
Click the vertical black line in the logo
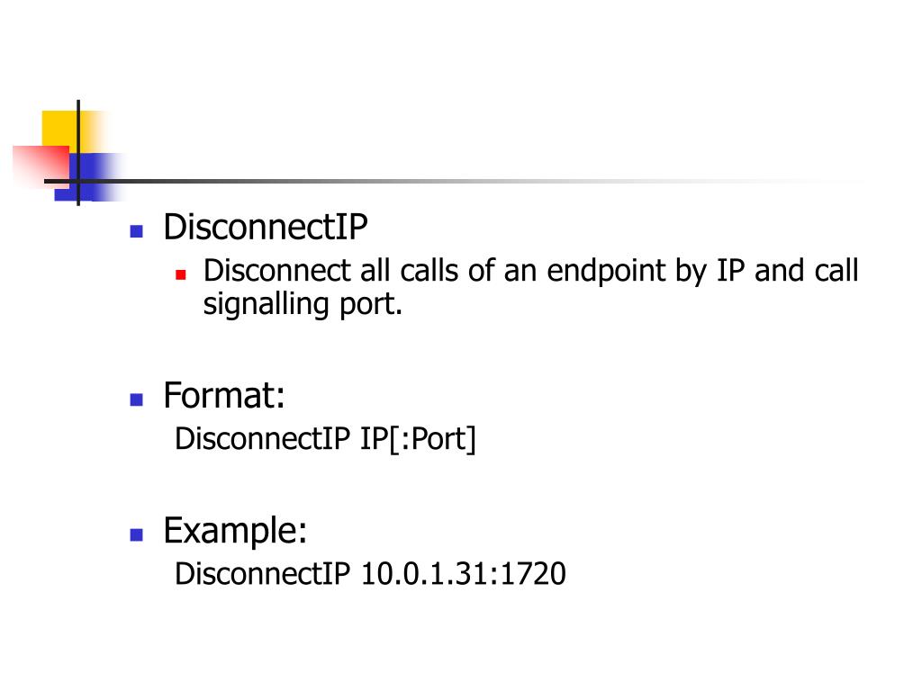(x=78, y=153)
